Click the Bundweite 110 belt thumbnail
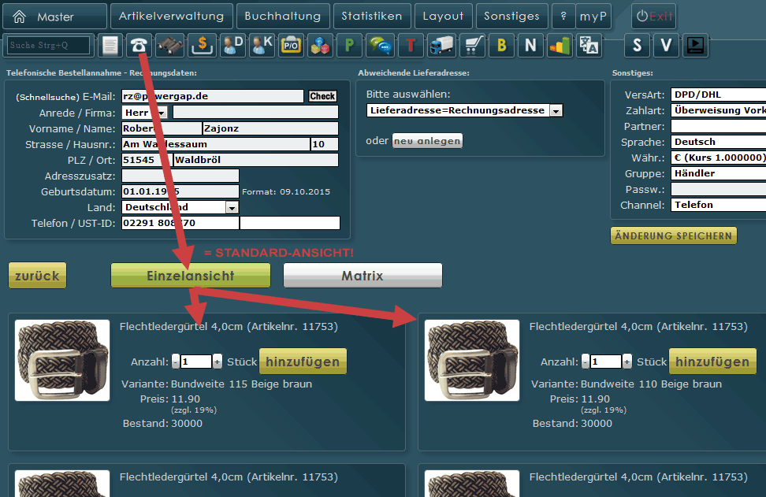This screenshot has width=766, height=497. (472, 360)
